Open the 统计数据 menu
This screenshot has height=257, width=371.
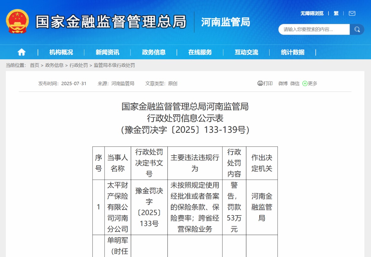[x=293, y=52]
